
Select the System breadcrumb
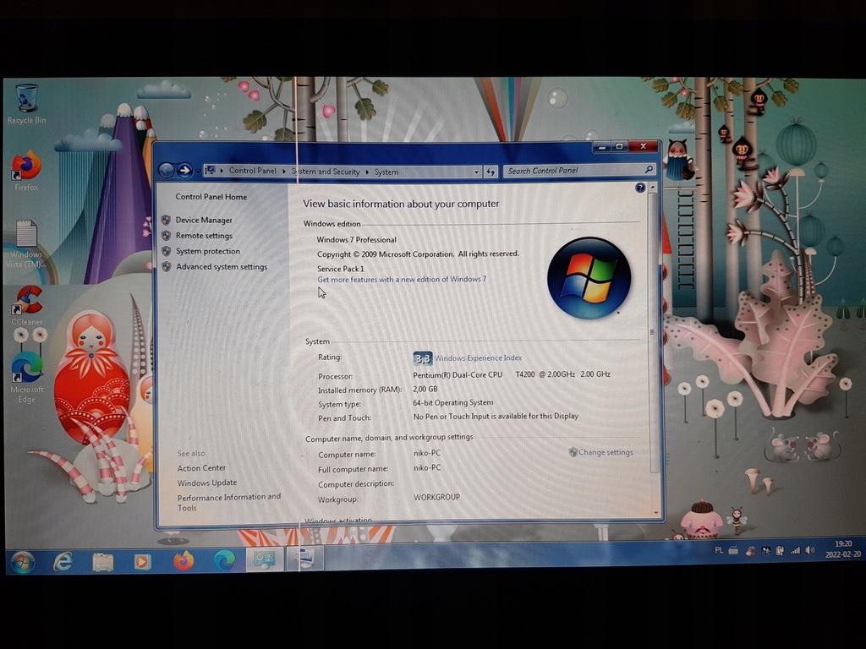[386, 172]
